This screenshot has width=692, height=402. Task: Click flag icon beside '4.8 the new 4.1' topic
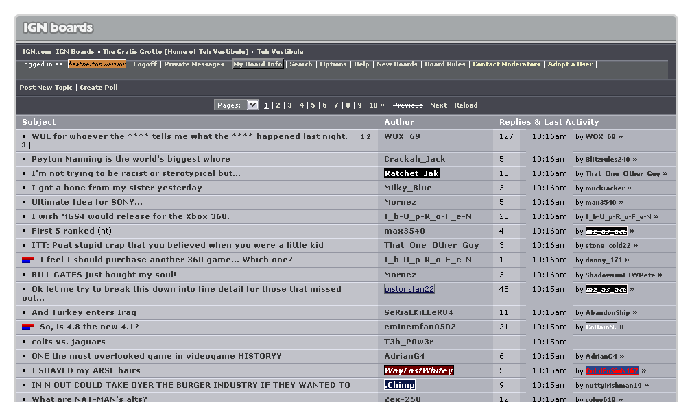28,327
